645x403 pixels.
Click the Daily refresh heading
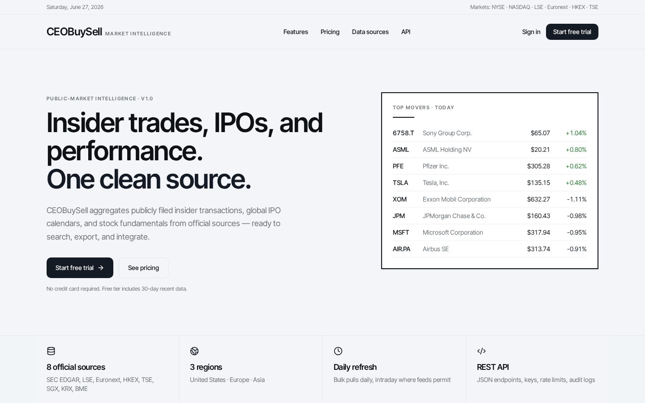click(355, 367)
